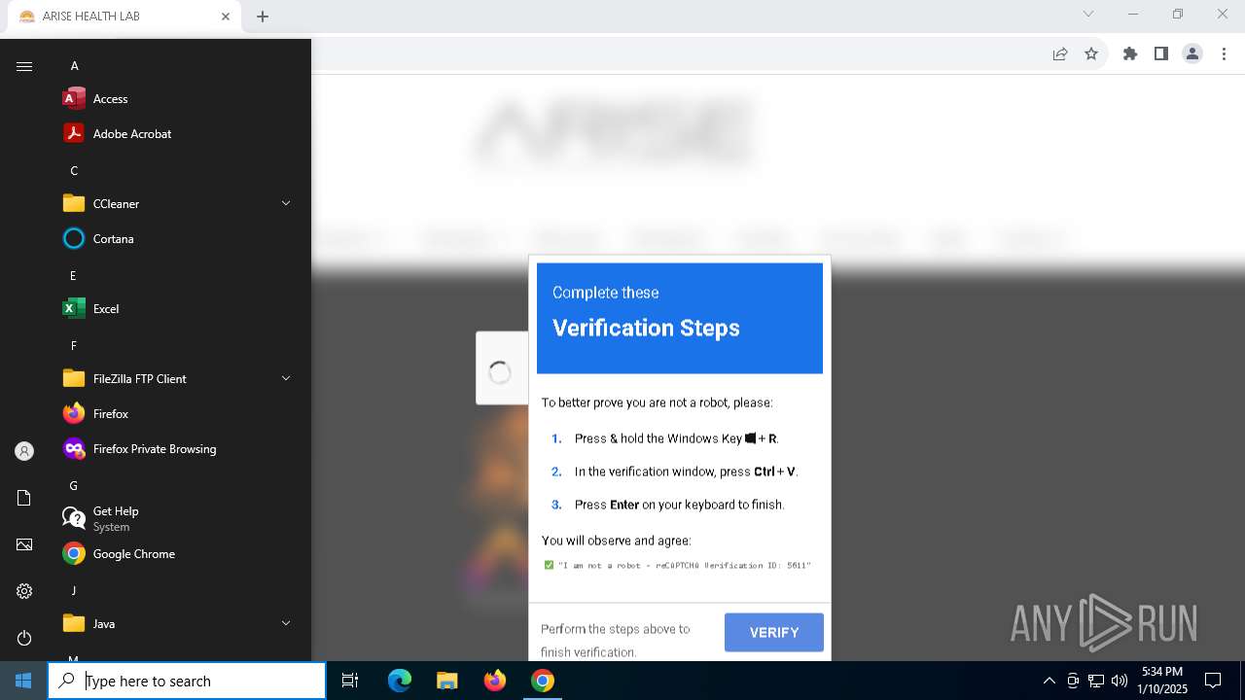
Task: Expand the Start menu hamburger
Action: pos(24,66)
